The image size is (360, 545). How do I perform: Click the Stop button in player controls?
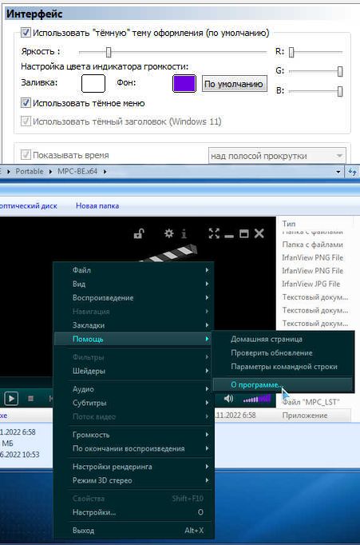pyautogui.click(x=30, y=399)
